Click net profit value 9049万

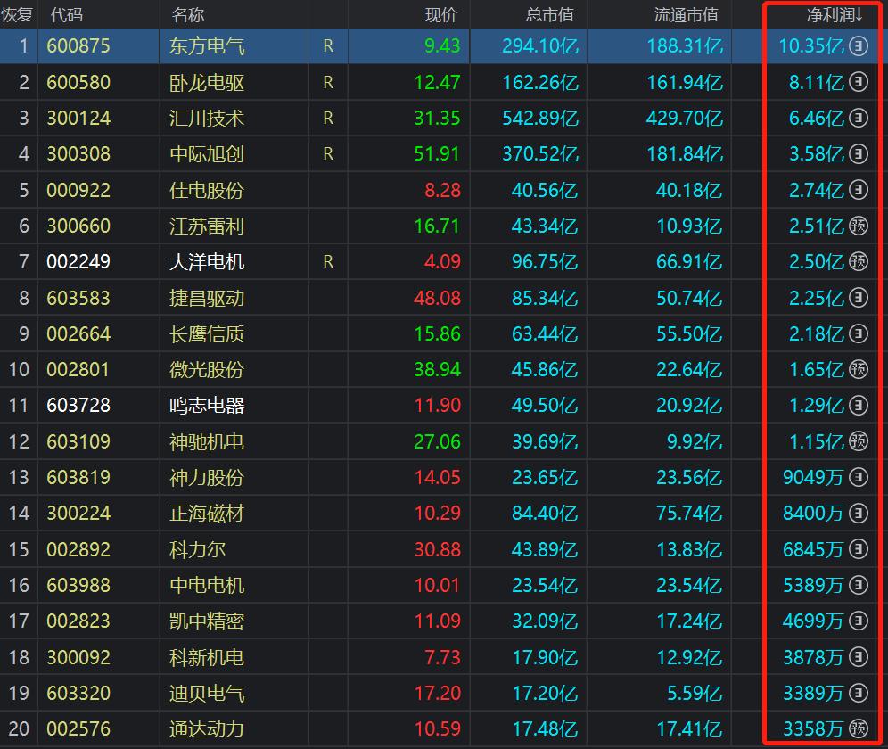click(813, 477)
